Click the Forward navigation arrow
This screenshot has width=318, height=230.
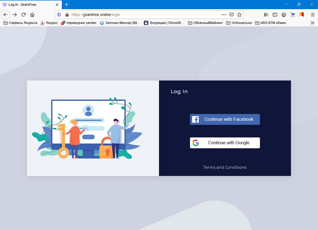click(15, 15)
